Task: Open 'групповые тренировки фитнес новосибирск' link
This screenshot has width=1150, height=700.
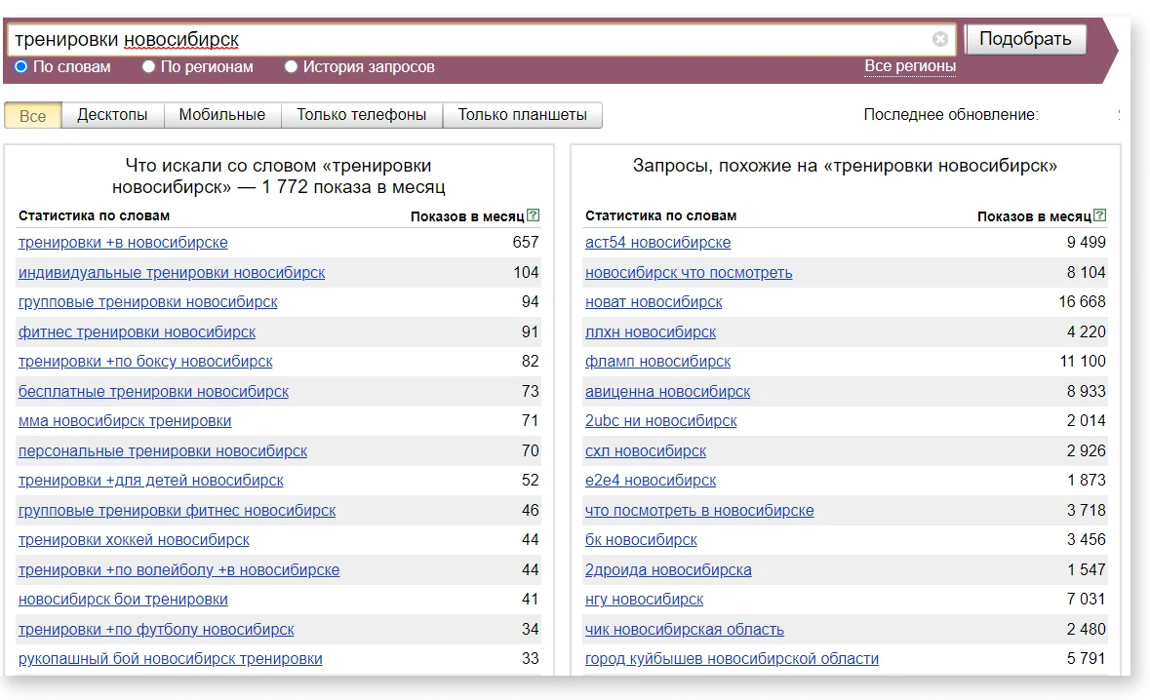Action: 177,510
